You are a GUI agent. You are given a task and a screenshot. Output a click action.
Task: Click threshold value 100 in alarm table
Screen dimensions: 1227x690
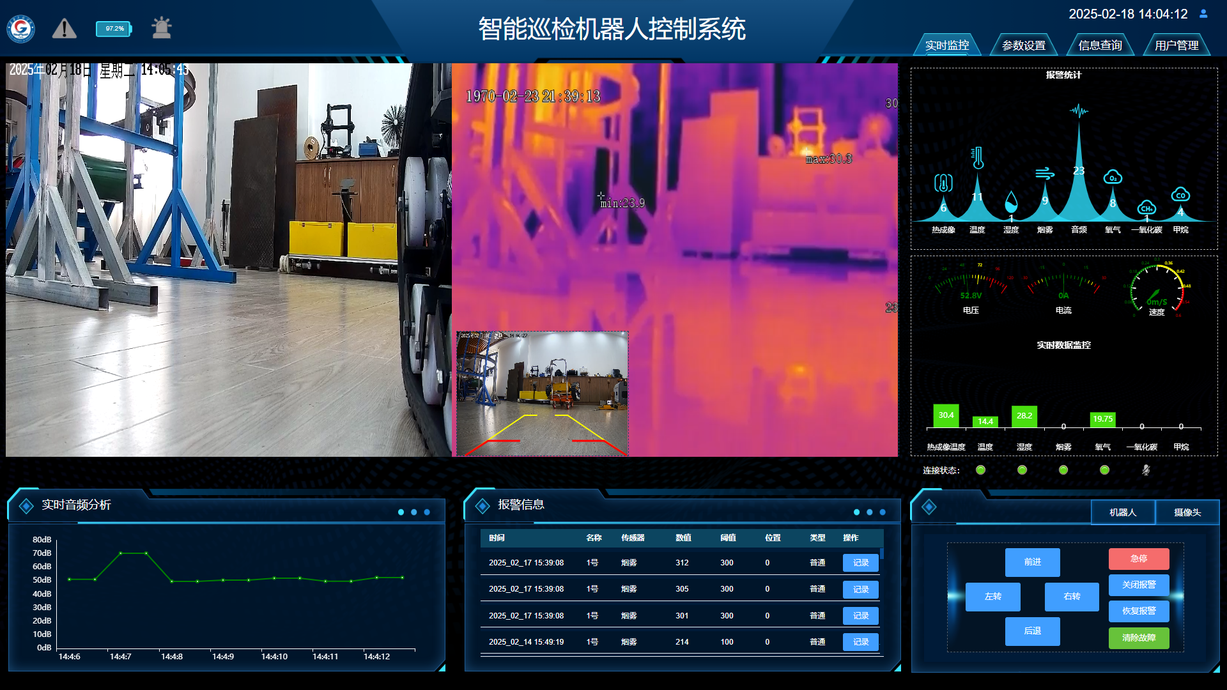(x=727, y=642)
